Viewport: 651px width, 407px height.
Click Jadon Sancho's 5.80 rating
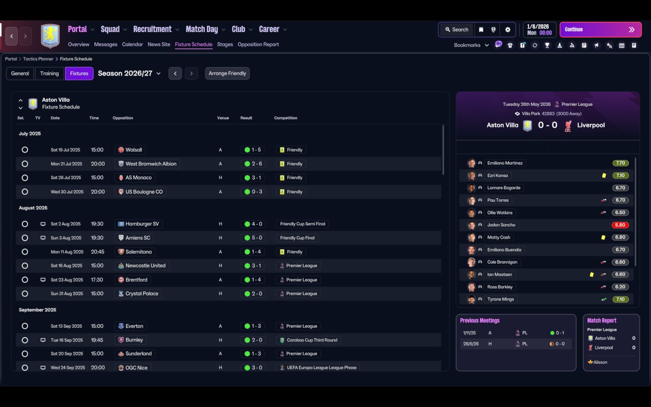pyautogui.click(x=620, y=225)
